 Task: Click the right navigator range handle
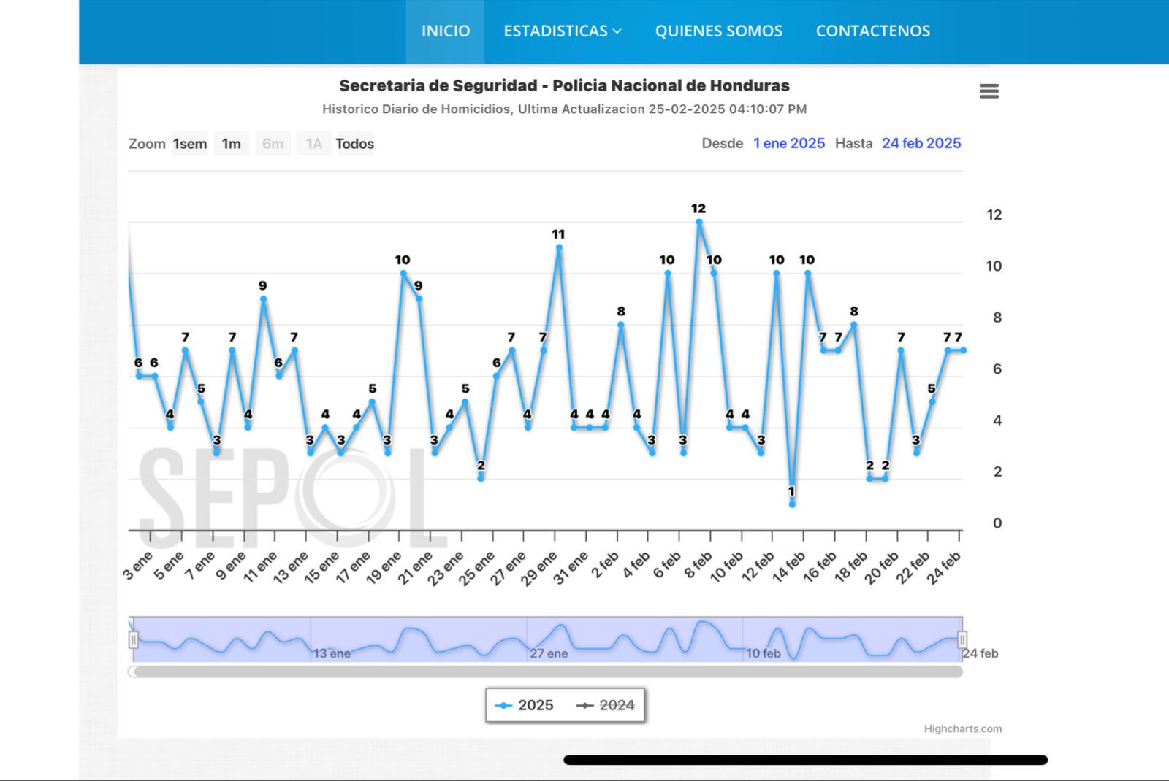[x=962, y=640]
